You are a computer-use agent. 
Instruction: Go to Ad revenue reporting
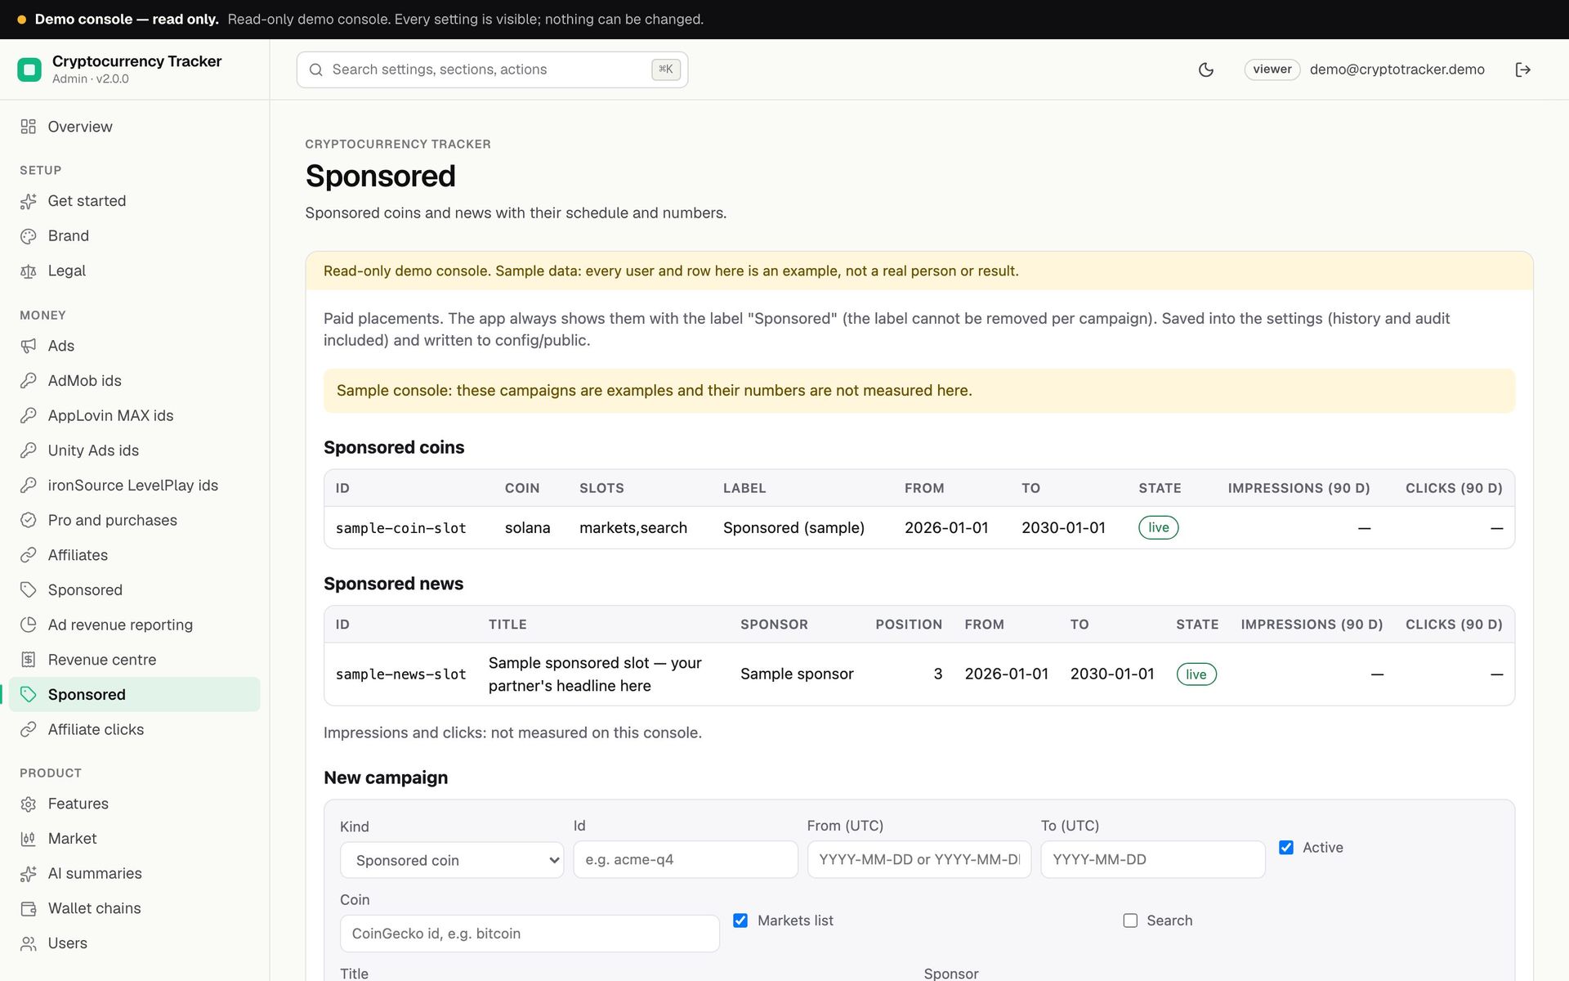pos(135,625)
